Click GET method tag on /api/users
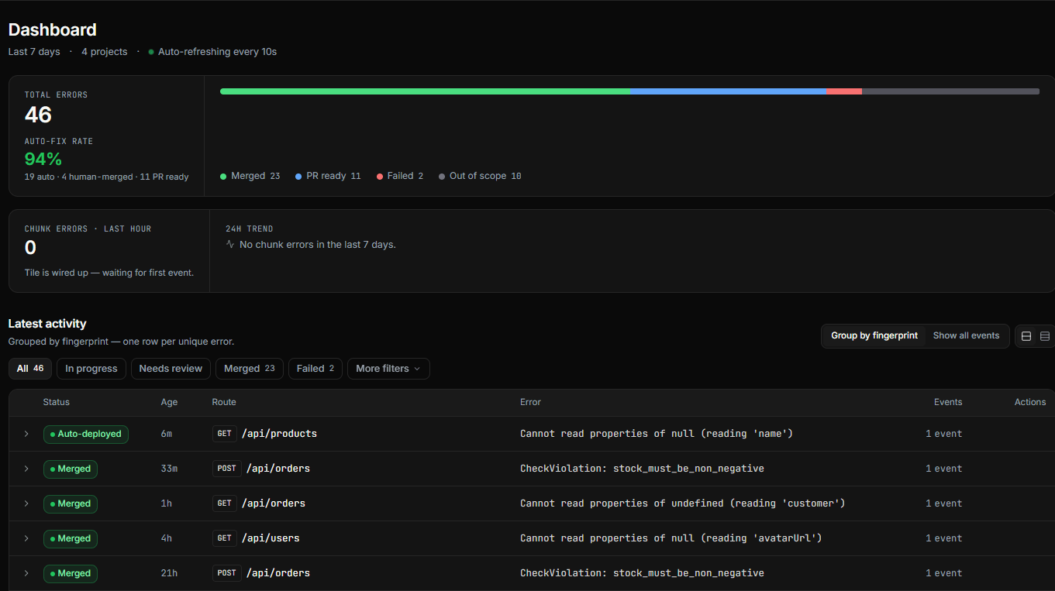 click(225, 538)
